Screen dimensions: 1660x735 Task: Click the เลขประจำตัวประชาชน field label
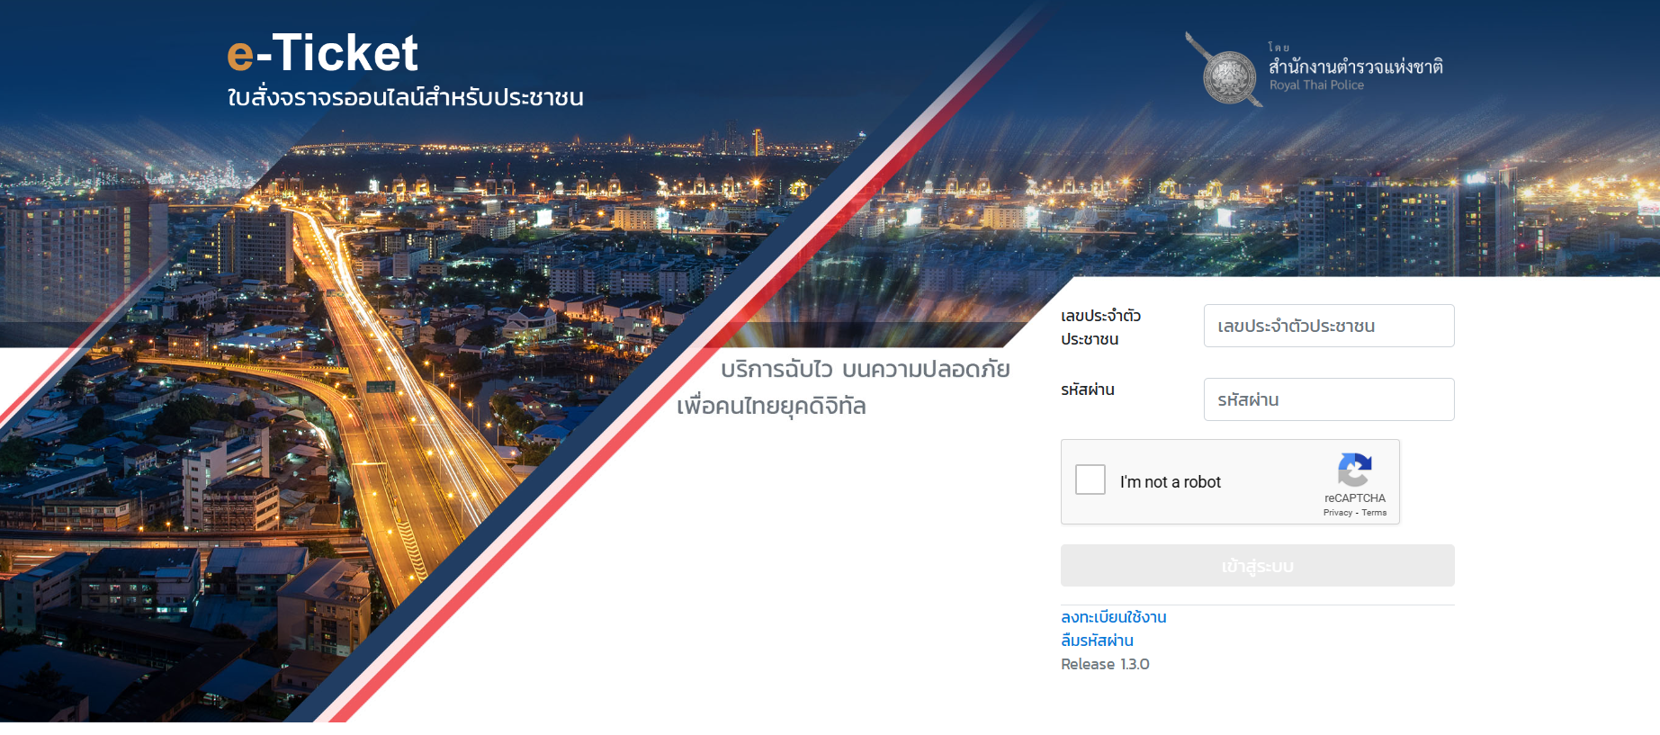pyautogui.click(x=1100, y=327)
